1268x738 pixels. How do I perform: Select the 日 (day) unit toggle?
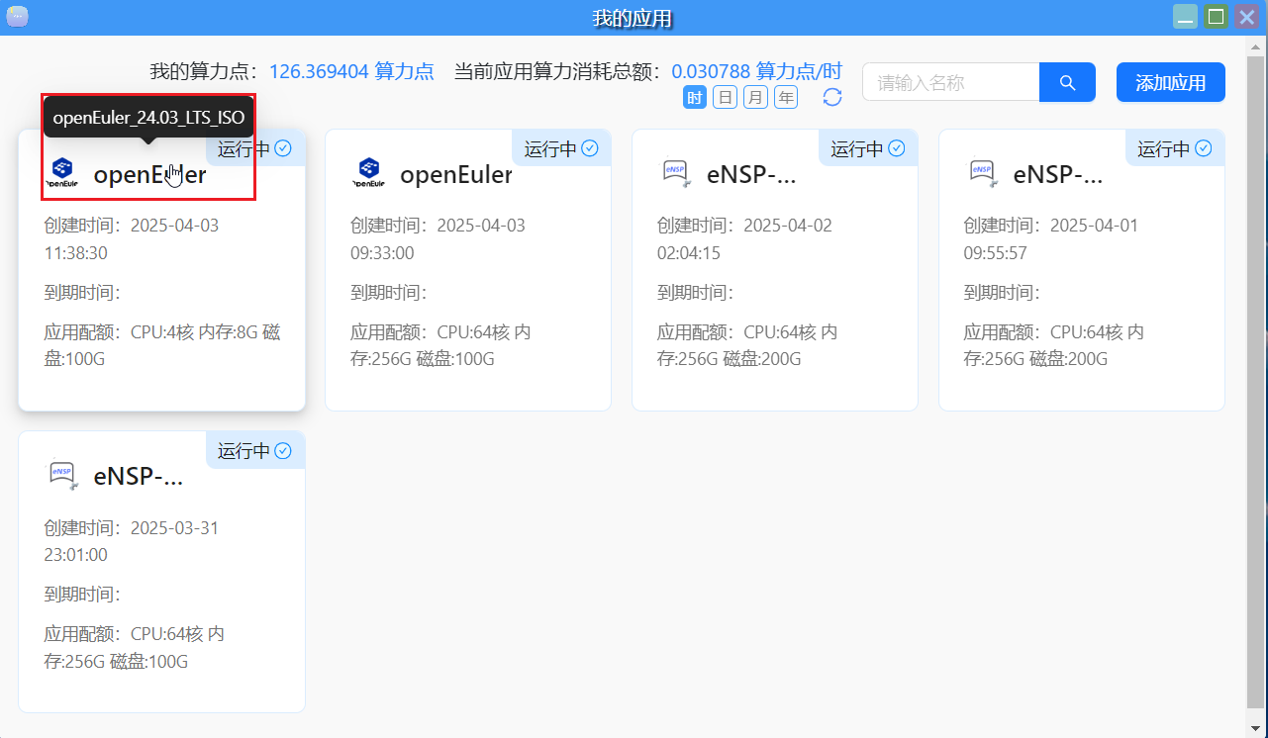click(x=726, y=97)
